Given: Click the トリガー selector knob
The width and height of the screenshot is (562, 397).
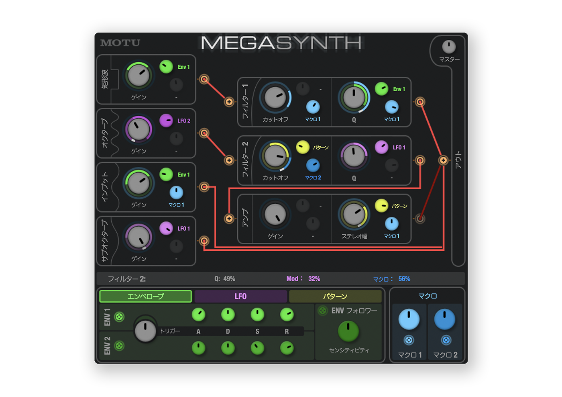Looking at the screenshot, I should point(145,331).
